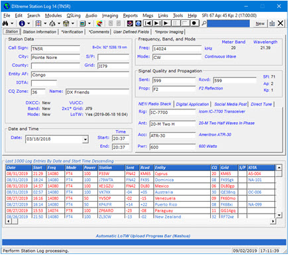Switch to Verification tab
Screen dimensions: 289x256
(72, 32)
